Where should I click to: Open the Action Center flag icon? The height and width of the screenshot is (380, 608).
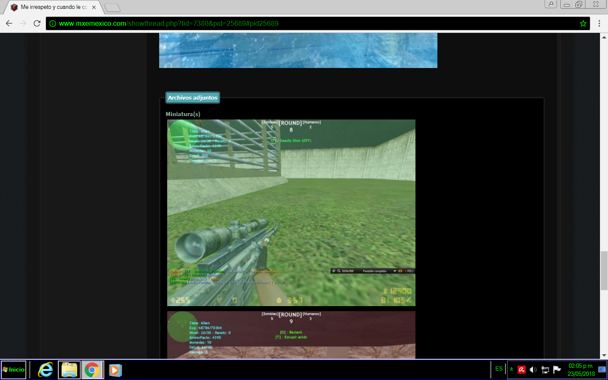557,369
